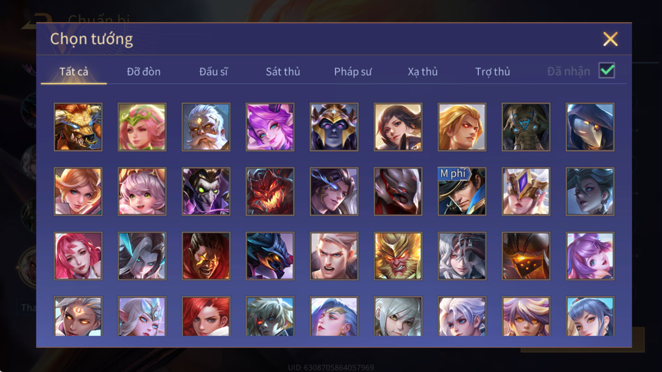This screenshot has height=372, width=662.
Task: Select the pink-haired girl with green crown
Action: 142,127
